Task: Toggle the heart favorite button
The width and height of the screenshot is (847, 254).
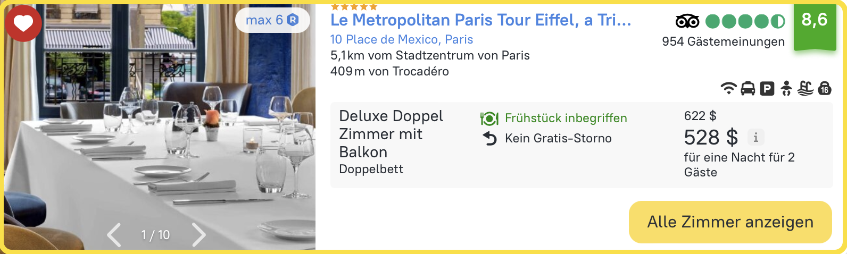Action: (x=23, y=23)
